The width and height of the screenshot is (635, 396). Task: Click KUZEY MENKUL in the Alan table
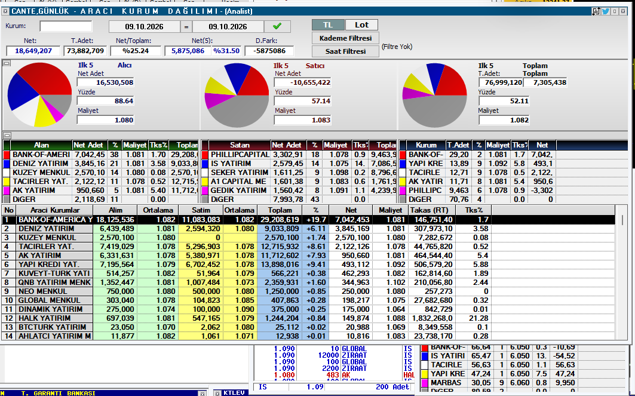coord(41,173)
